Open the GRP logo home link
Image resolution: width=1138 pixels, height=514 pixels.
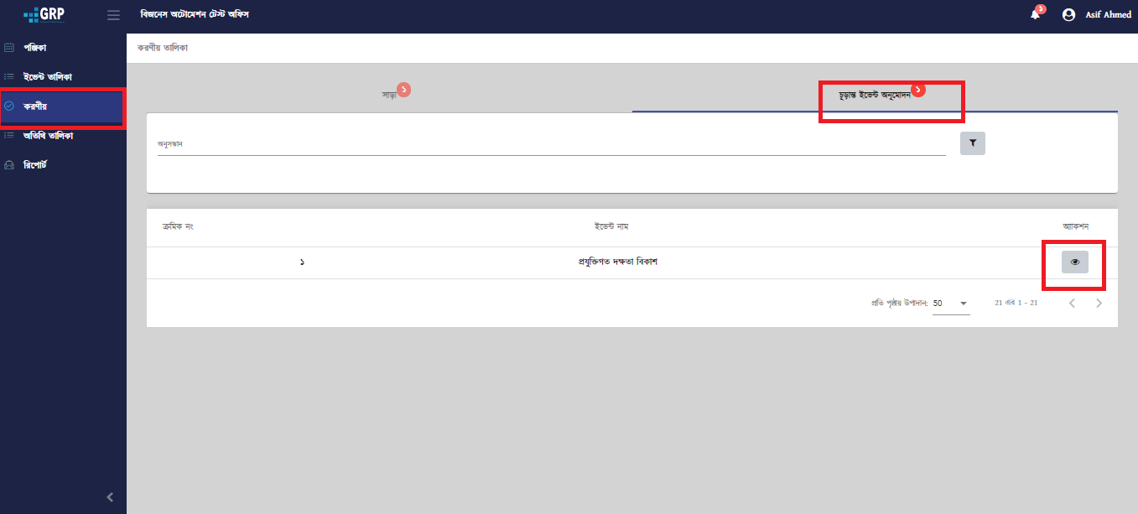(x=44, y=14)
